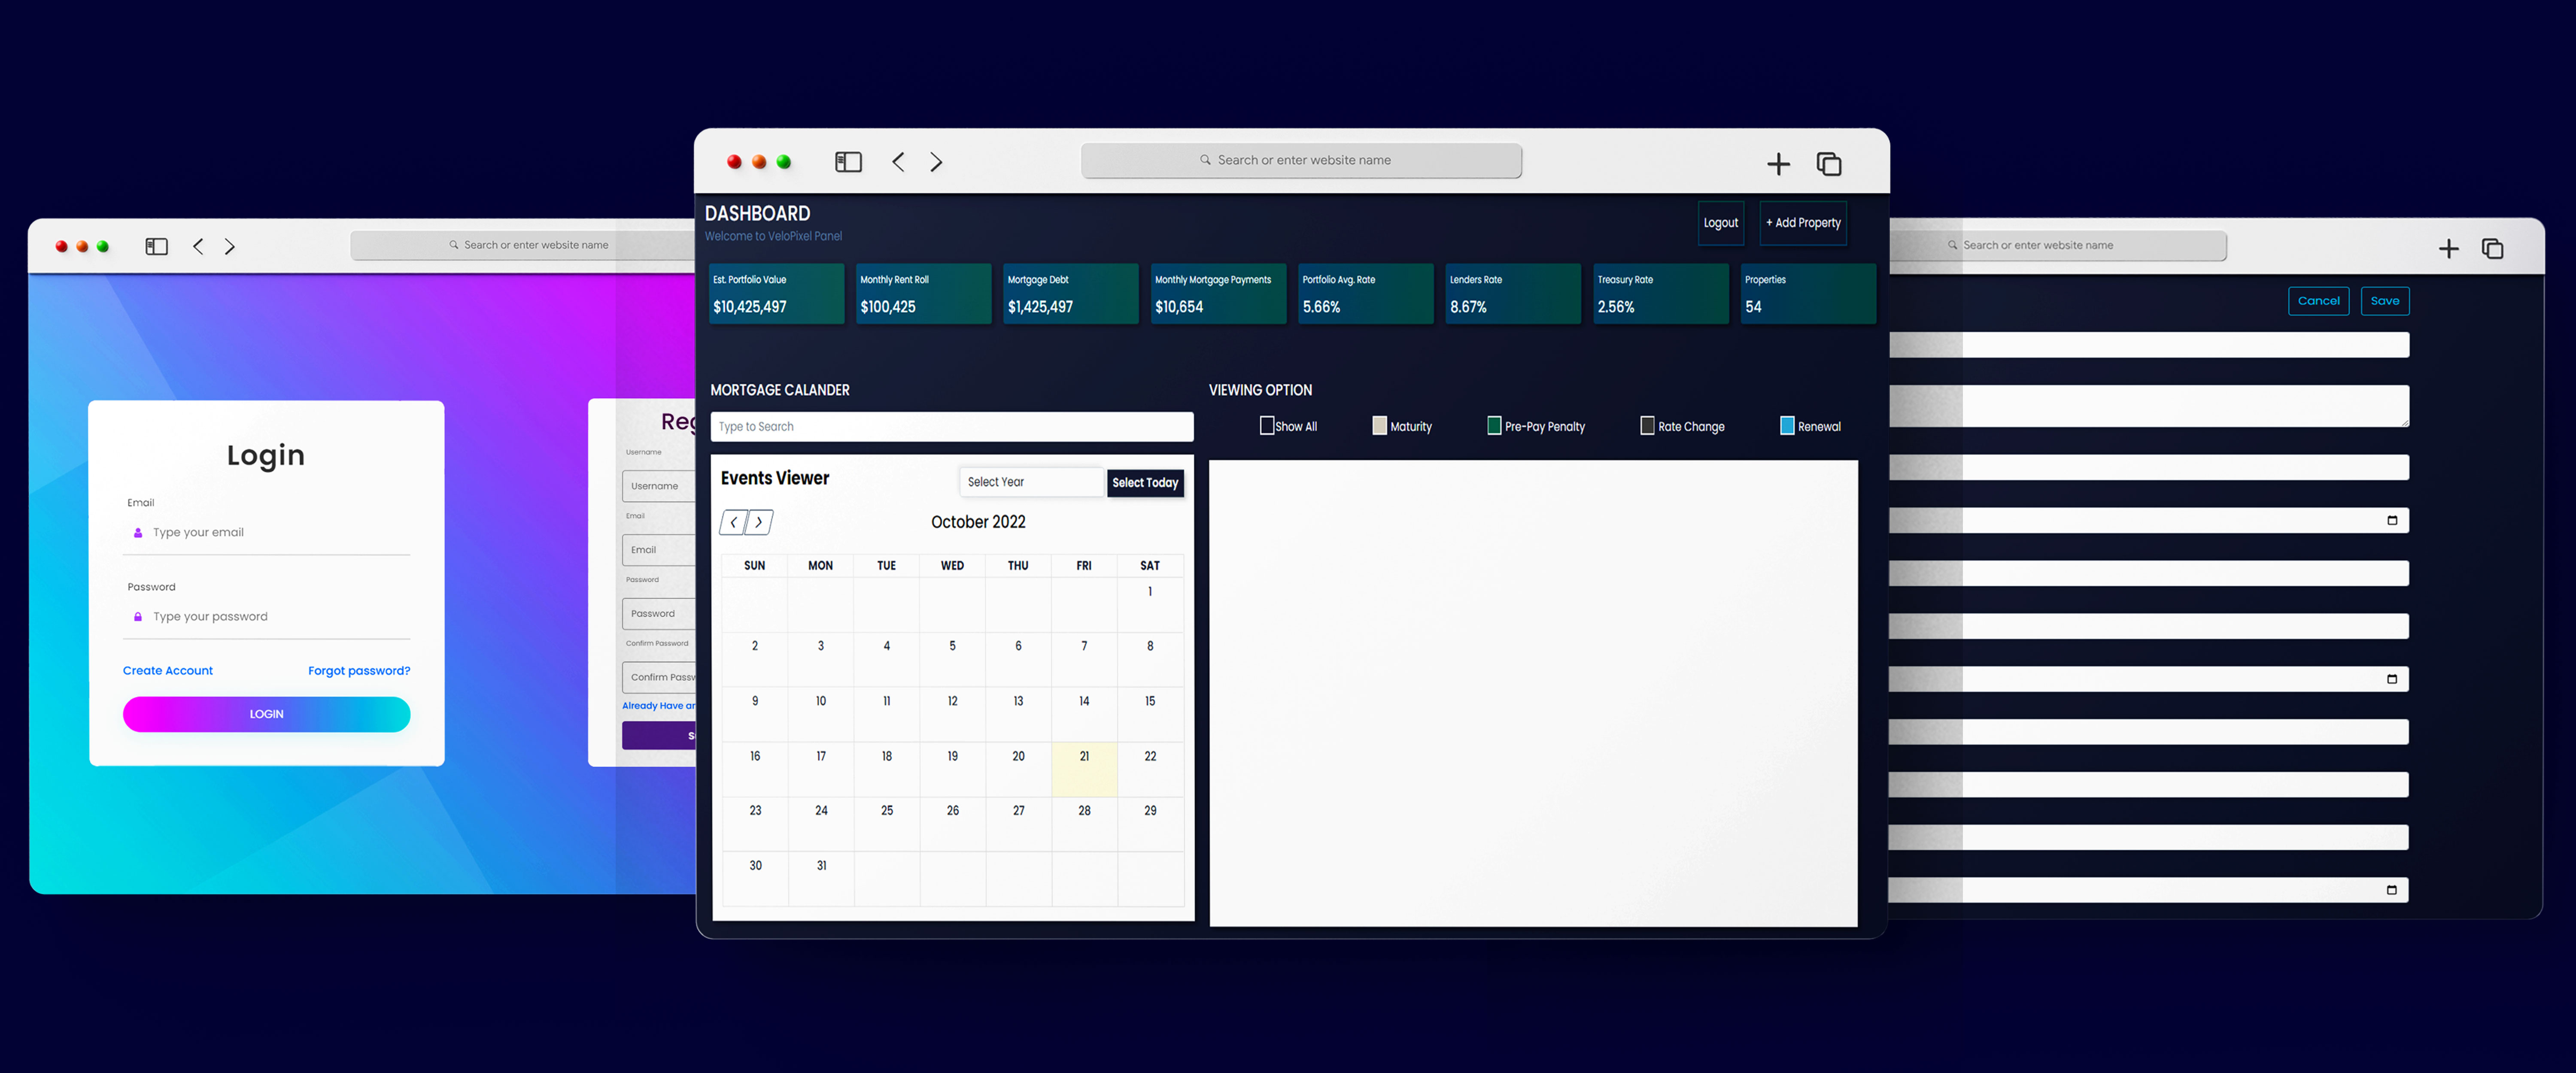Image resolution: width=2576 pixels, height=1073 pixels.
Task: Open new tab in right form browser window
Action: [2448, 249]
